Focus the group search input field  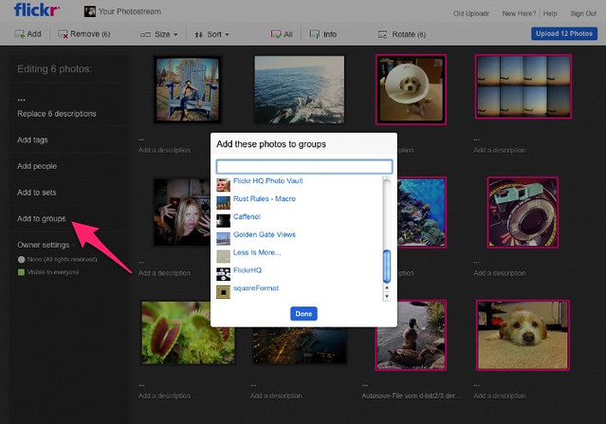tap(303, 166)
